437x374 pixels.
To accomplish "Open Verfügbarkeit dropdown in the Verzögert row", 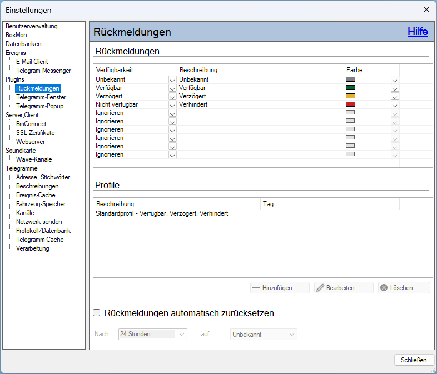I will pos(172,97).
